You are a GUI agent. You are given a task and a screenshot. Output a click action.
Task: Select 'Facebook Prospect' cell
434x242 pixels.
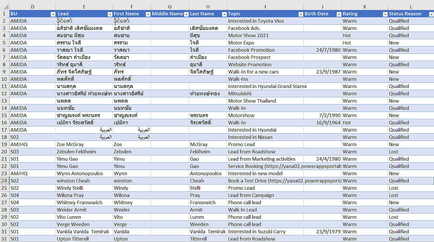pos(265,57)
